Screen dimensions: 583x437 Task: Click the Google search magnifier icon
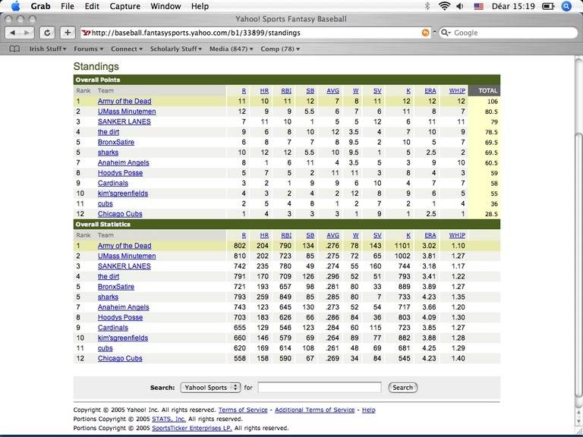point(446,33)
